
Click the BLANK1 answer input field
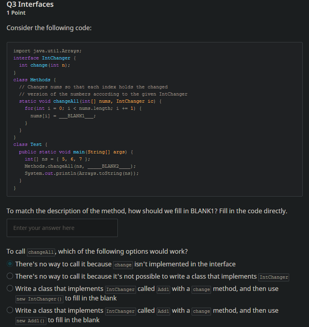[62, 228]
